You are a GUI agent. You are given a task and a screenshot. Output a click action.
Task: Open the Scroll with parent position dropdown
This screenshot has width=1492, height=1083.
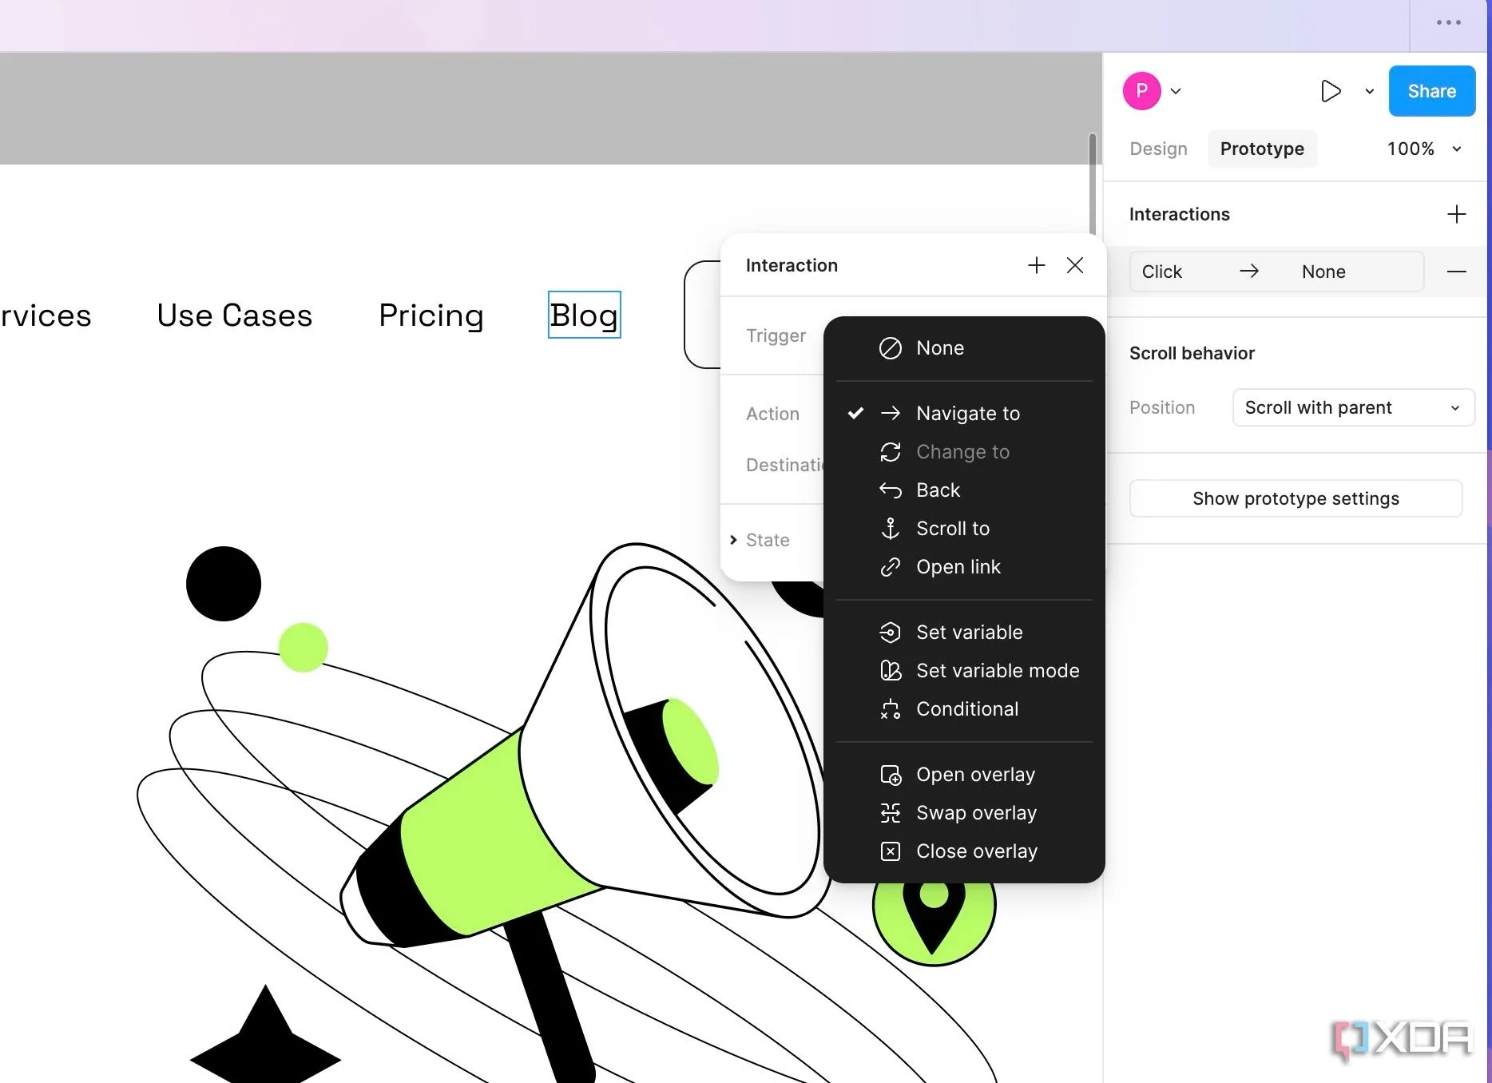1353,407
